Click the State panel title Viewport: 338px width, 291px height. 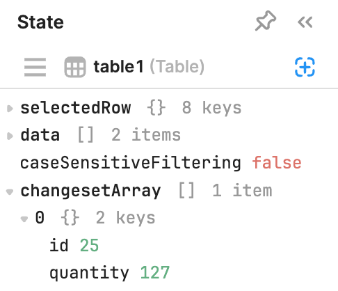point(40,22)
